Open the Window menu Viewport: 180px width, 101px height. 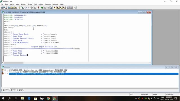(55, 4)
